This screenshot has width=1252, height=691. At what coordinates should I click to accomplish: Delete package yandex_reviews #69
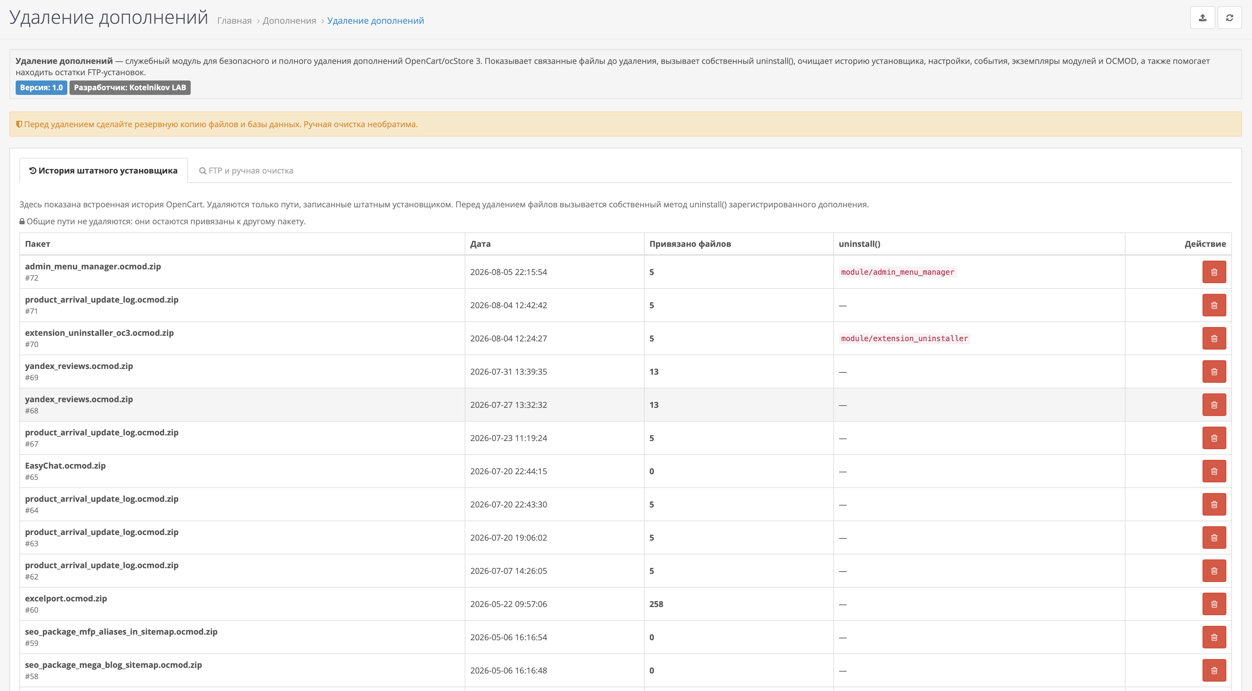[x=1214, y=371]
